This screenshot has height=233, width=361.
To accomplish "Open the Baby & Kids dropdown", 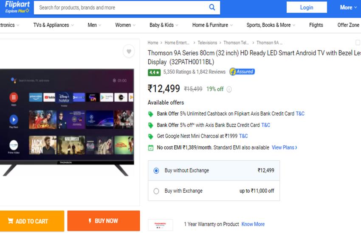I will tap(164, 25).
